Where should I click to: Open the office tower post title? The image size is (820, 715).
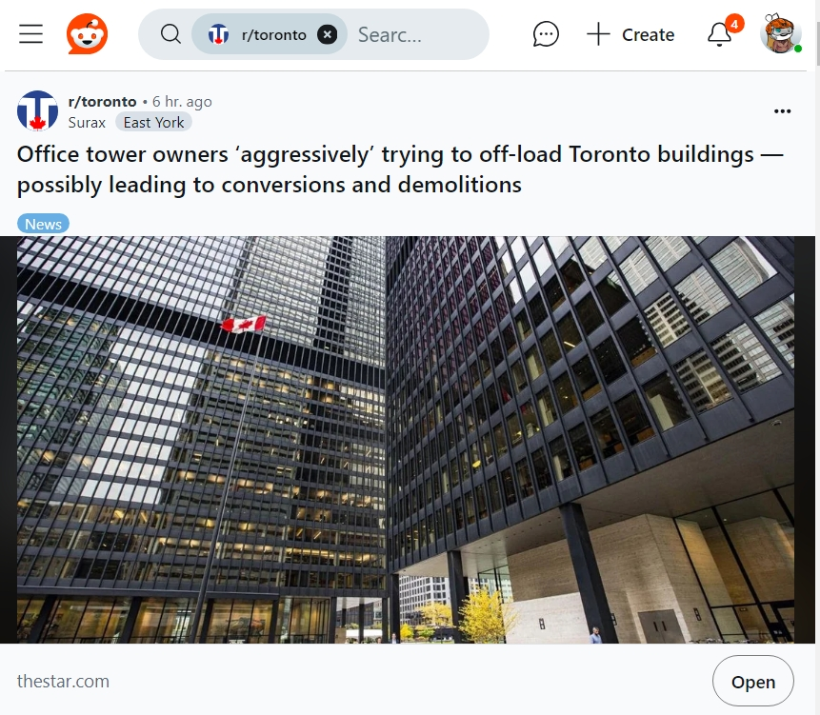tap(400, 169)
